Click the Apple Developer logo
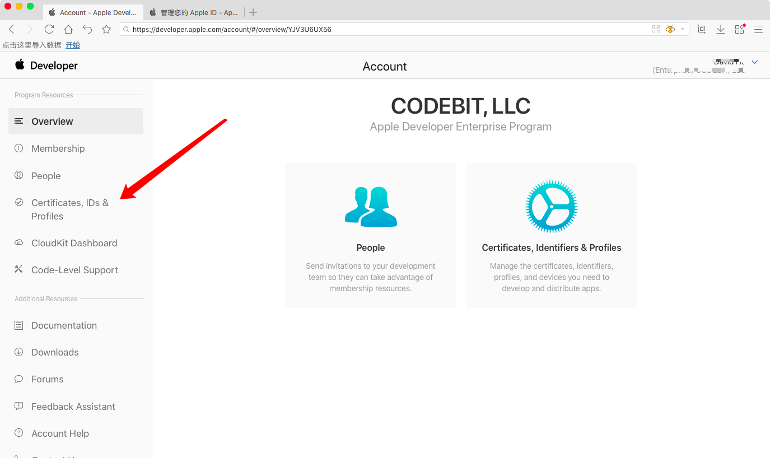This screenshot has width=770, height=458. coord(46,66)
